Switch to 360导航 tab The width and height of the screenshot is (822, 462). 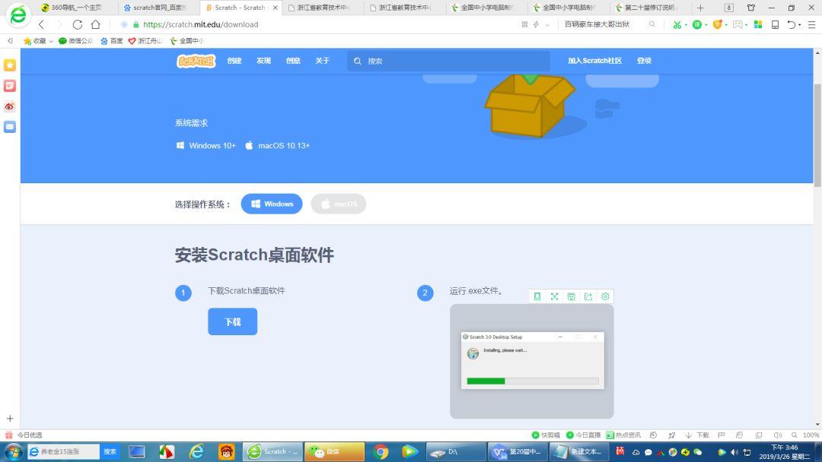[x=76, y=8]
